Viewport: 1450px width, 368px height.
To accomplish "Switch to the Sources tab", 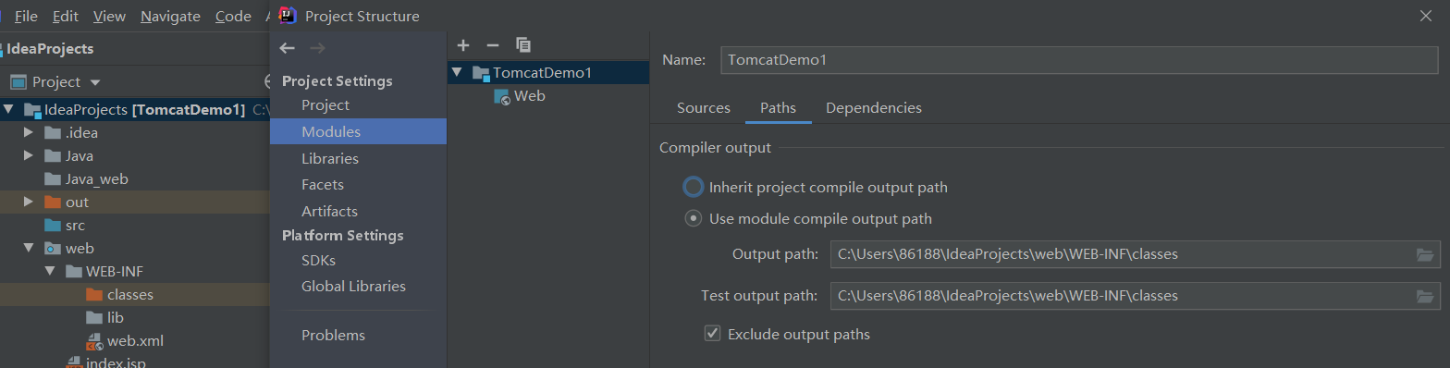I will tap(704, 108).
